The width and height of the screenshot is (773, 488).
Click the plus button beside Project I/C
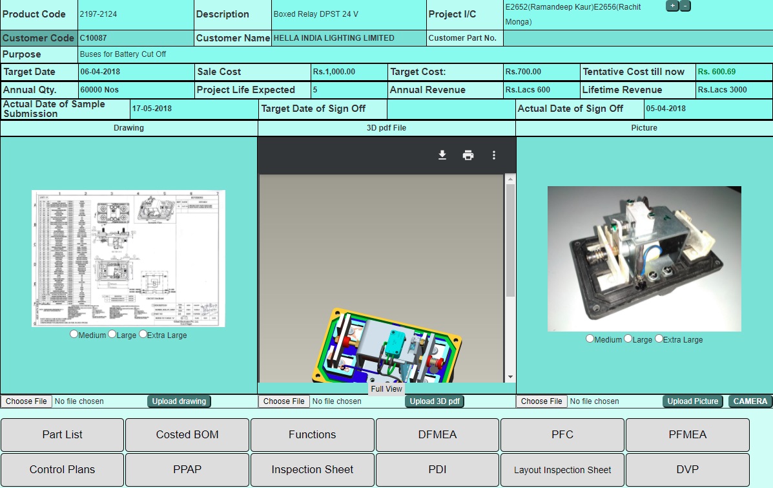(x=672, y=6)
